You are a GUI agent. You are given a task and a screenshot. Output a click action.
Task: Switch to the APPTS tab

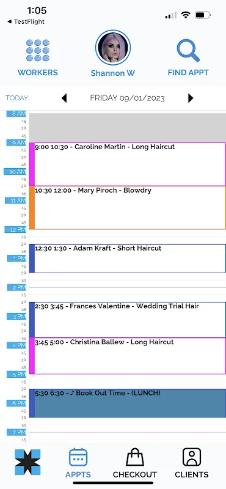pyautogui.click(x=78, y=463)
